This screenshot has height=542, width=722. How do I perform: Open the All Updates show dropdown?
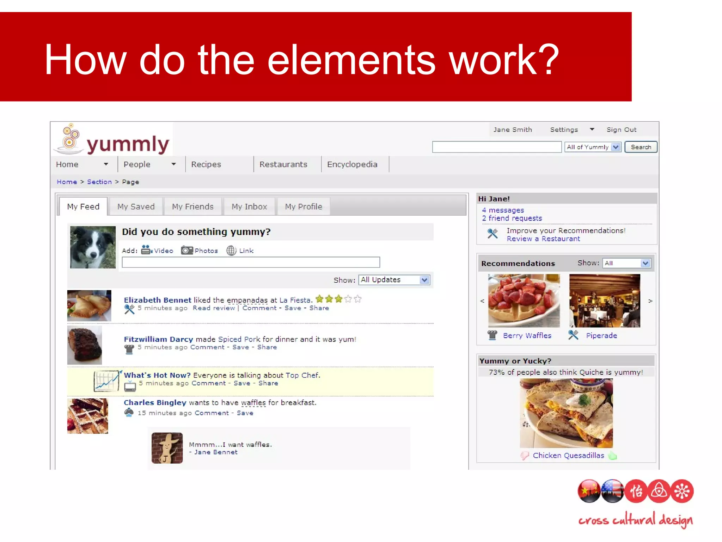point(424,280)
